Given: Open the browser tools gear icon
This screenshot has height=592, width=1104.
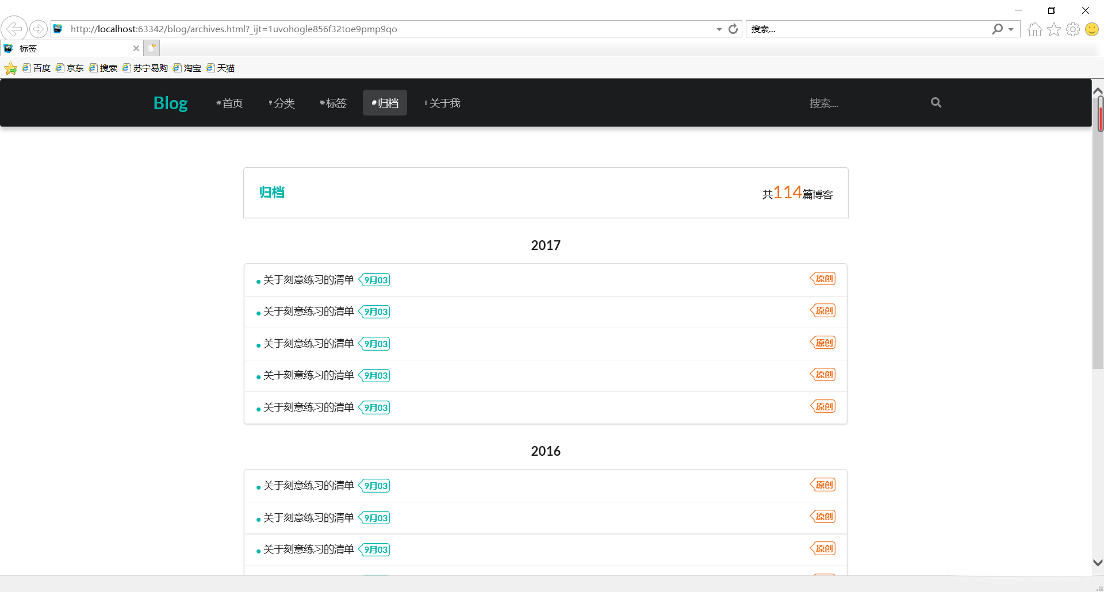Looking at the screenshot, I should (x=1073, y=29).
